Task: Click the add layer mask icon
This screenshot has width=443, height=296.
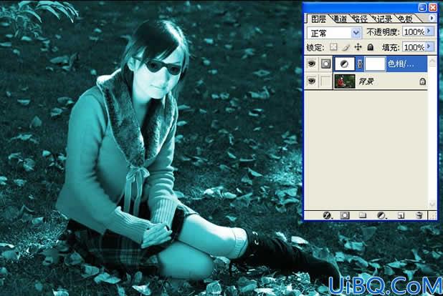Action: 345,216
